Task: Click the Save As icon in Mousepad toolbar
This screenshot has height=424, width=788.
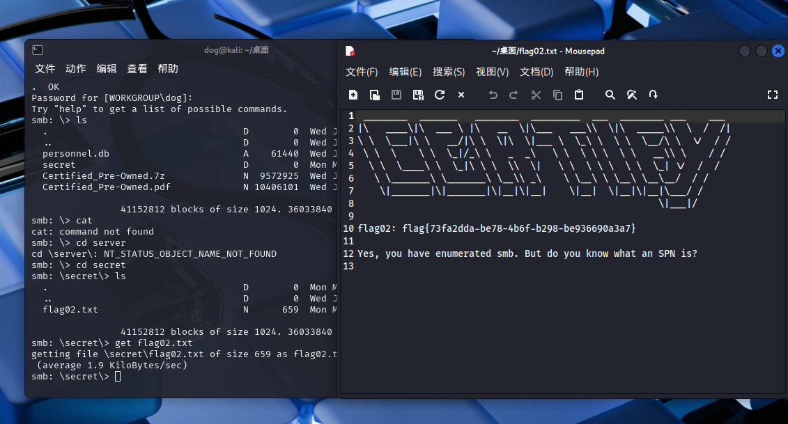Action: point(418,95)
